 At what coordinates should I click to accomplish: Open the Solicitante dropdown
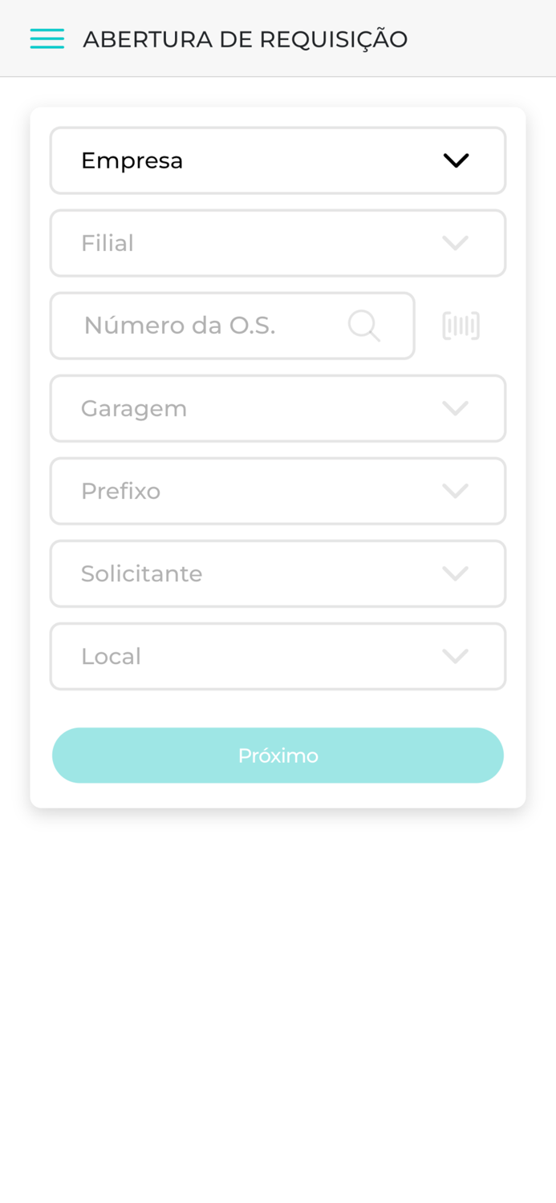click(x=278, y=573)
